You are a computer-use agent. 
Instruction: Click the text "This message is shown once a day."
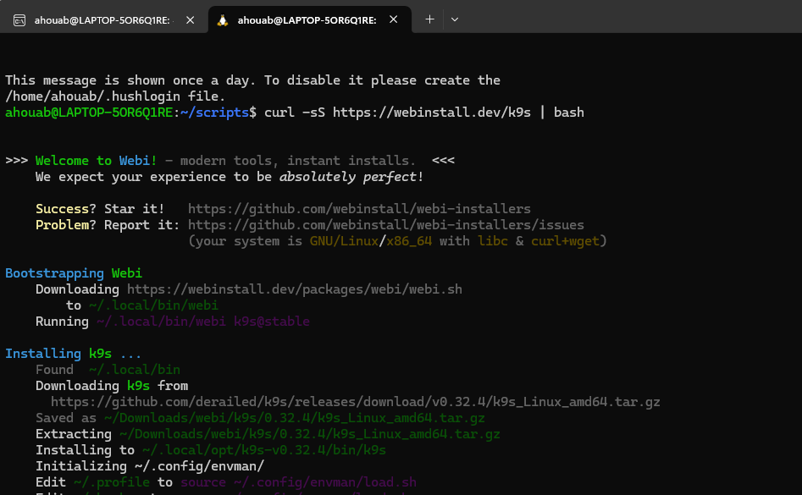click(x=131, y=80)
